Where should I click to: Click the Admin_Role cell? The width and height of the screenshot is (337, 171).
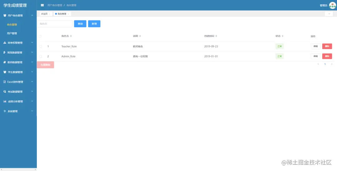pos(68,56)
